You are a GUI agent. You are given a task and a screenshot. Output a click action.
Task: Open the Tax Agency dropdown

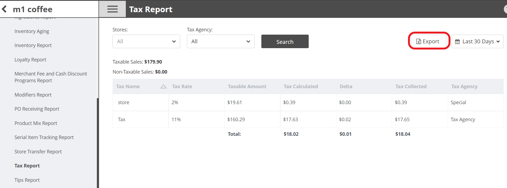(220, 41)
